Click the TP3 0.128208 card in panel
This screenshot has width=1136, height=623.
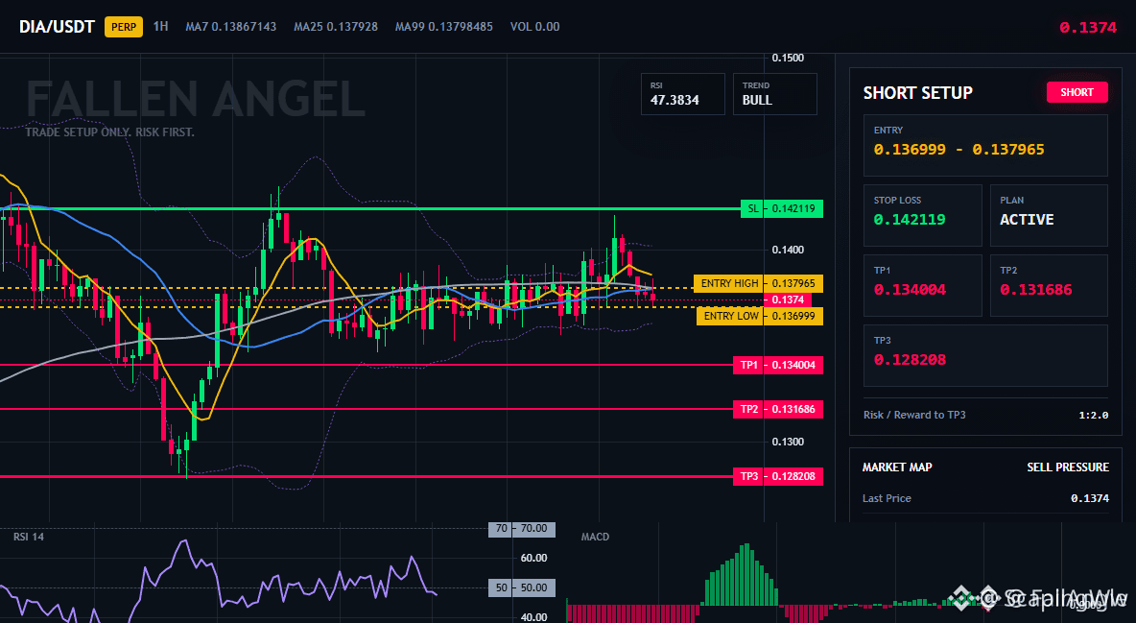click(x=985, y=355)
